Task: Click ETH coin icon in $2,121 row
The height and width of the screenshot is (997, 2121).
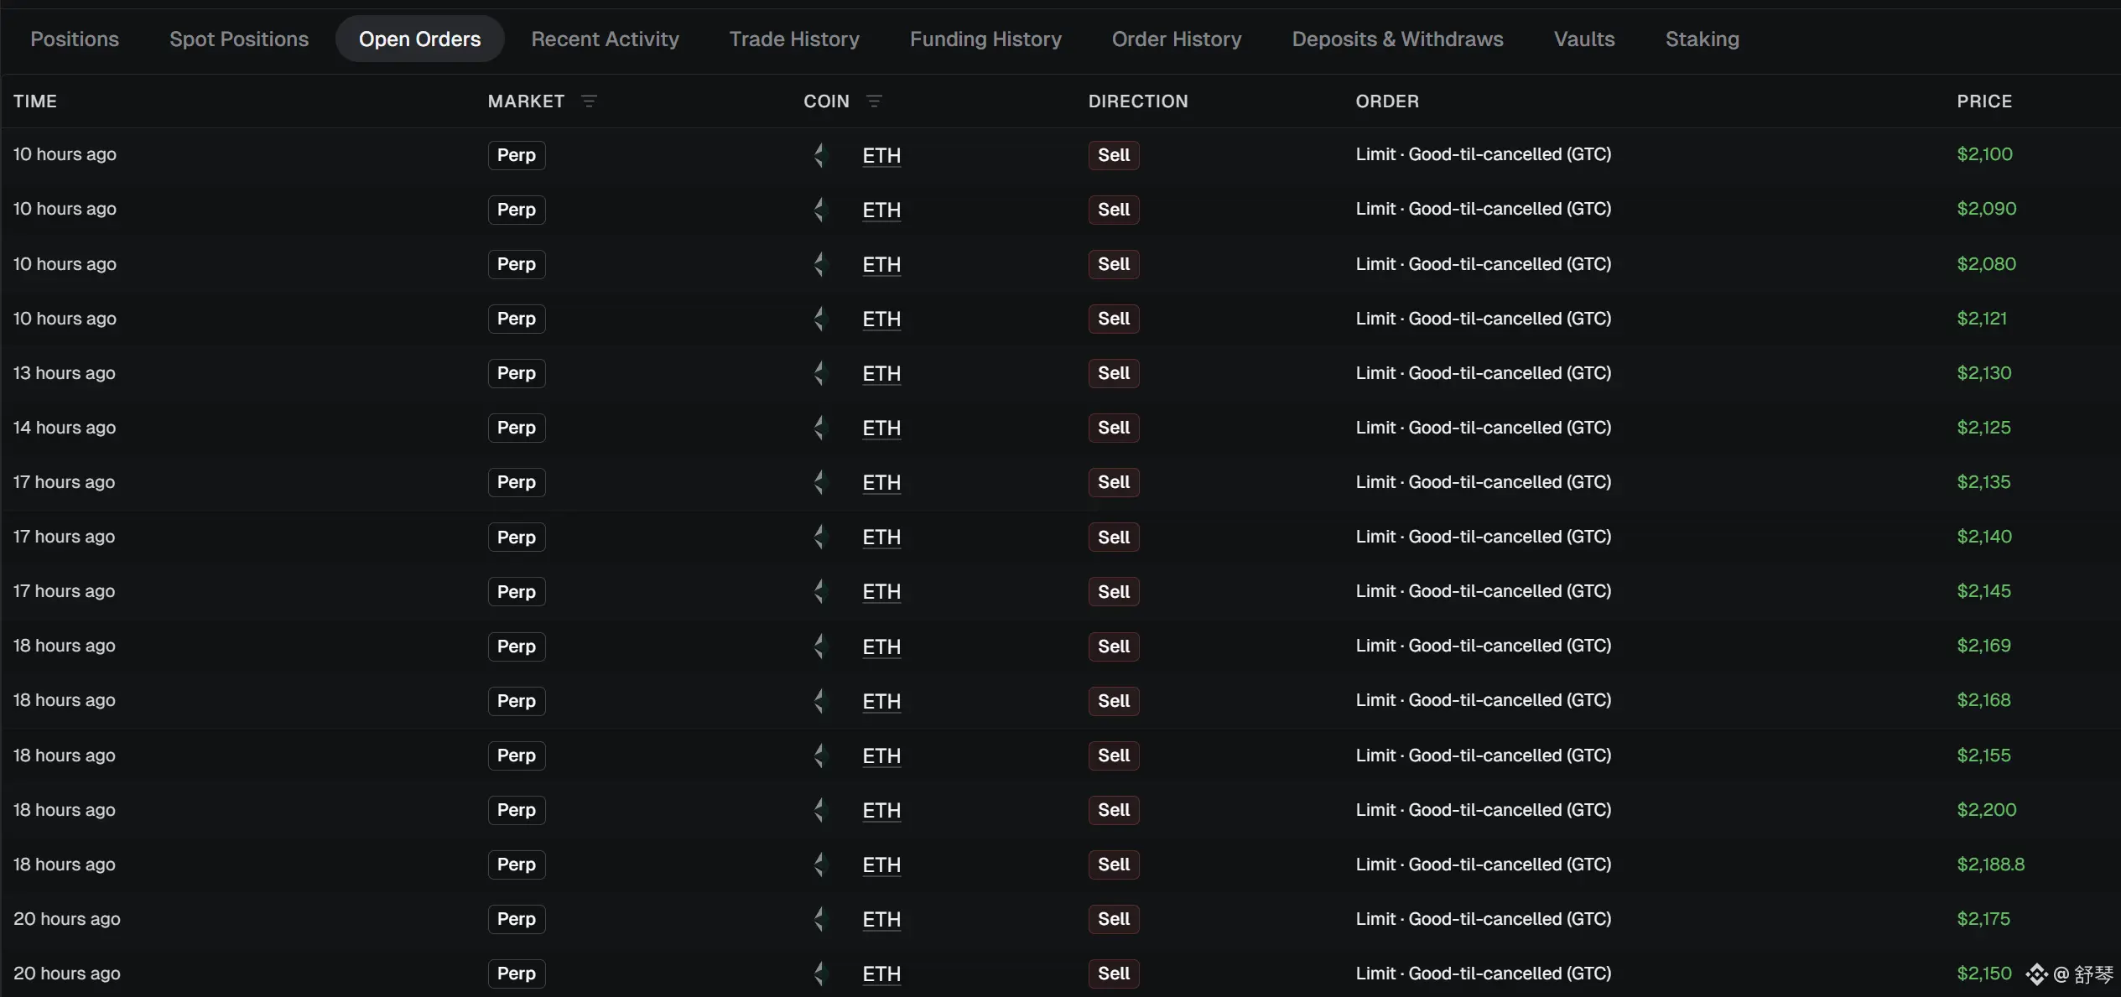Action: click(x=820, y=319)
